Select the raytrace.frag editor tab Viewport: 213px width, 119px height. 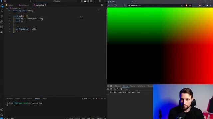click(40, 5)
